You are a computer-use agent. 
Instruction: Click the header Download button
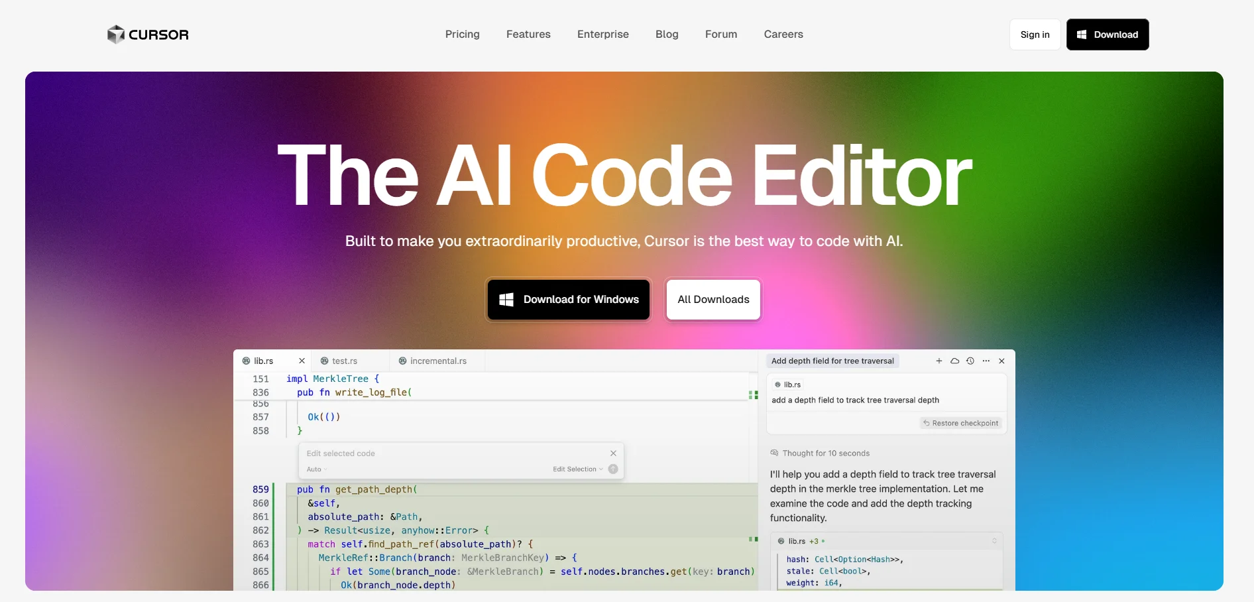tap(1108, 34)
